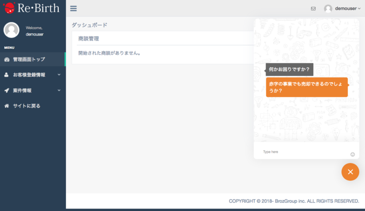Viewport: 365px width, 211px height.
Task: Open the mail envelope icon
Action: click(x=313, y=9)
